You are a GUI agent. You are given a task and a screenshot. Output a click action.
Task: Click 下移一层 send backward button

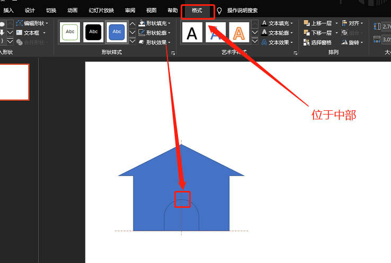(318, 33)
